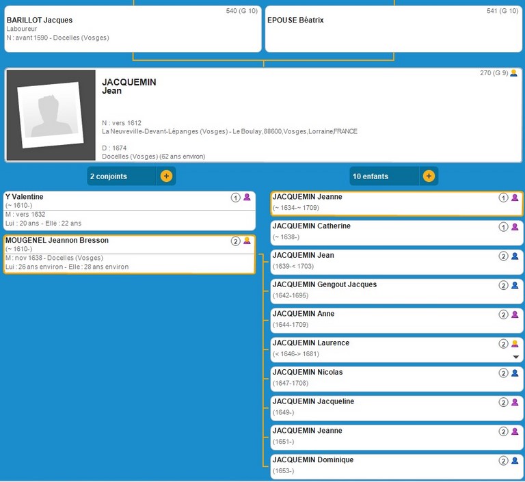This screenshot has width=525, height=482.
Task: Click the circled number 1 on Y Valentine
Action: pos(235,198)
